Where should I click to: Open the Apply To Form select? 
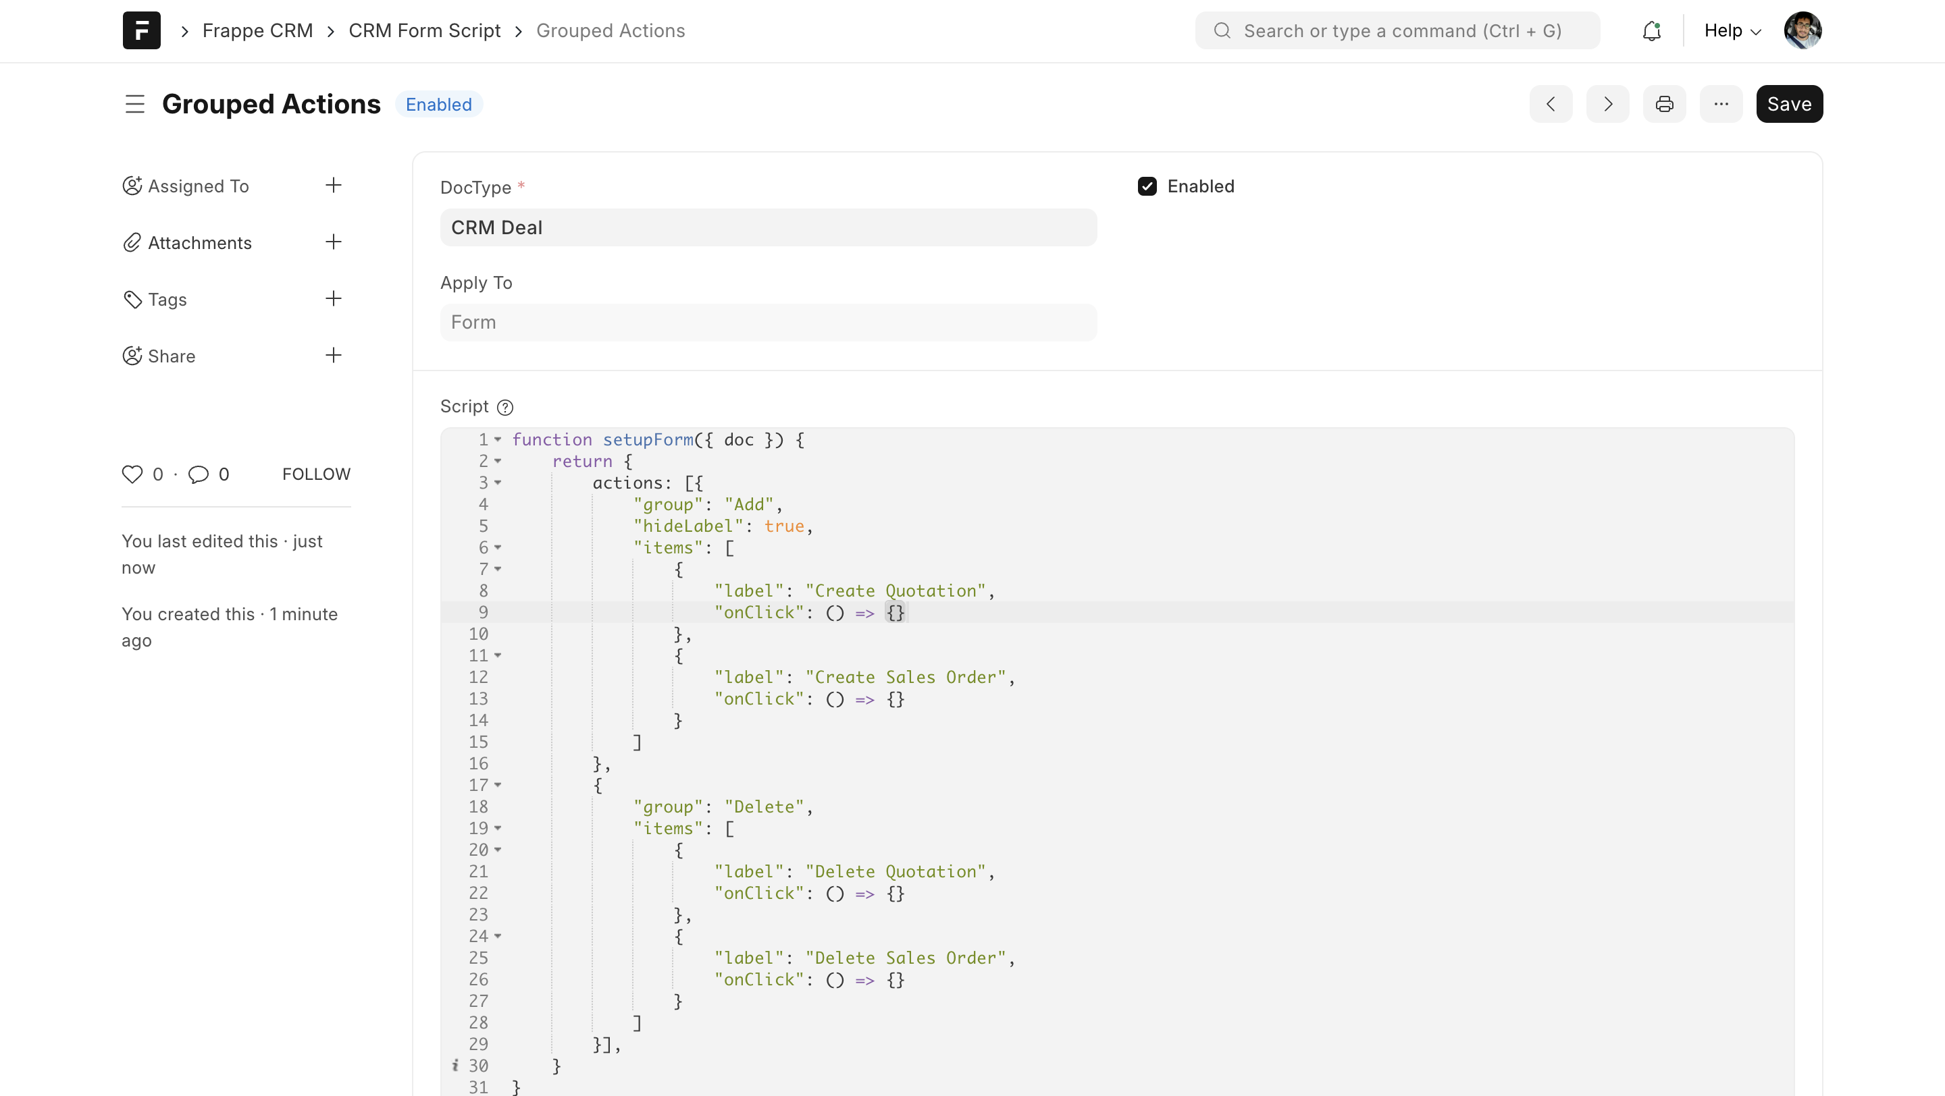tap(768, 323)
